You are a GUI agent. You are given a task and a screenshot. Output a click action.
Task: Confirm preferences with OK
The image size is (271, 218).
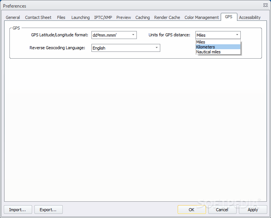tap(192, 210)
